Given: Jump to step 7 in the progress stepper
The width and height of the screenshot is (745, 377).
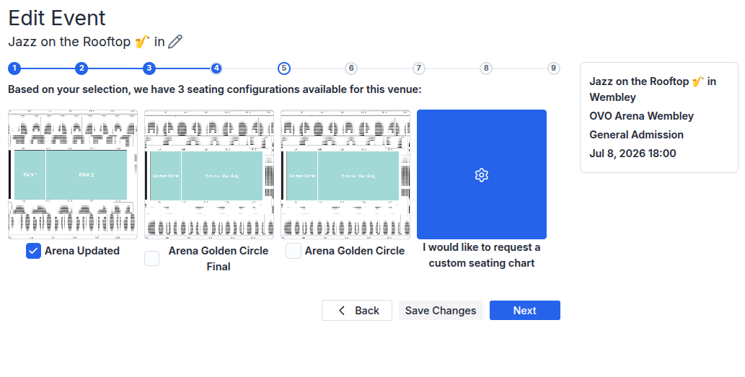Looking at the screenshot, I should (x=418, y=68).
